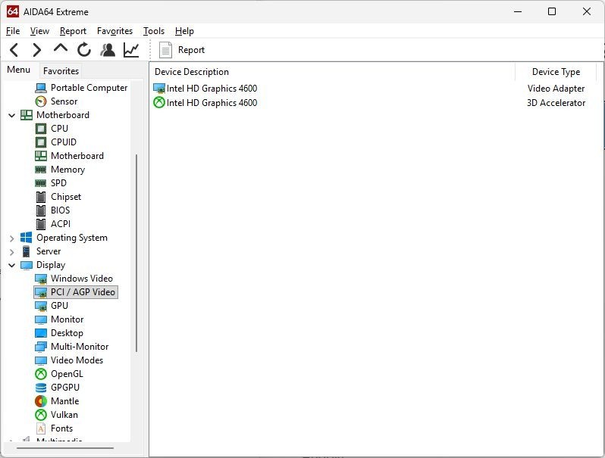Viewport: 605px width, 458px height.
Task: Click the Chipset icon in the tree
Action: (x=41, y=197)
